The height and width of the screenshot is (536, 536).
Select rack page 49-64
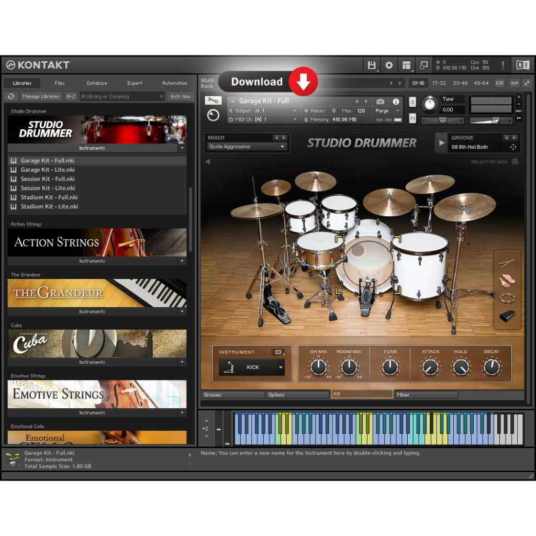pyautogui.click(x=481, y=83)
